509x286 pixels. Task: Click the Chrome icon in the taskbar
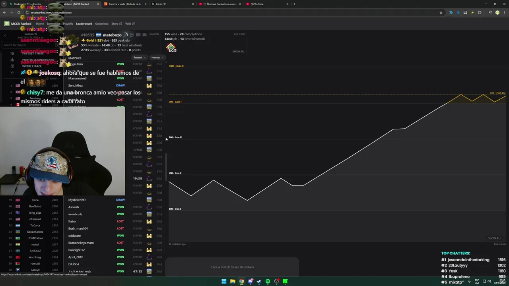coord(241,281)
